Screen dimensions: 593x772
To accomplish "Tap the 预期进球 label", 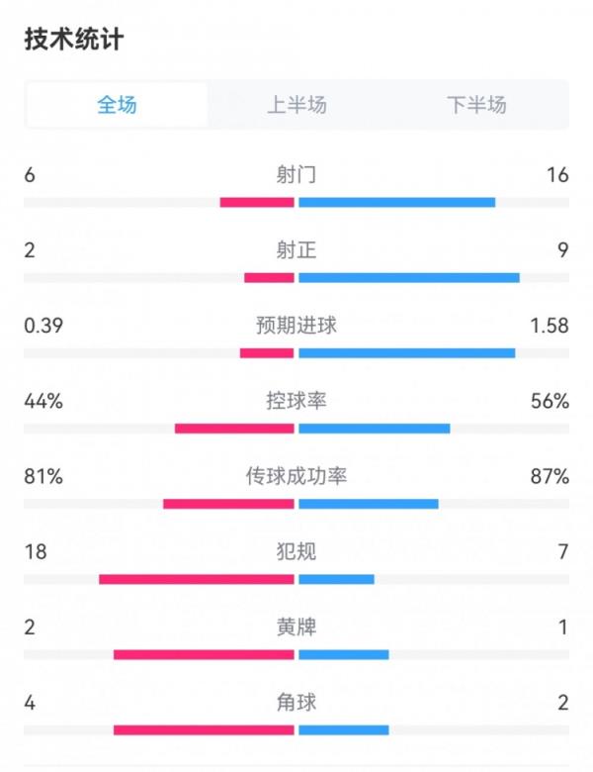I will click(296, 326).
